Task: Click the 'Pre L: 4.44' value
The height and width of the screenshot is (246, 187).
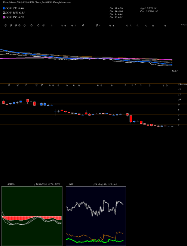Action: pos(116,14)
